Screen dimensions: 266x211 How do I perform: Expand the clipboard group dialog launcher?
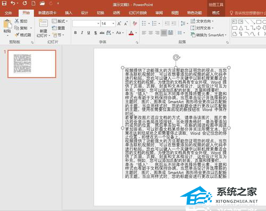pyautogui.click(x=32, y=43)
